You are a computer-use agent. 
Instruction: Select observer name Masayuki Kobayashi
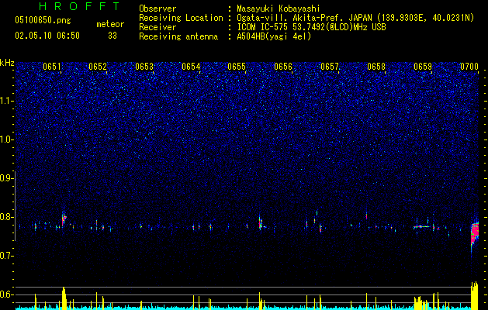point(279,9)
